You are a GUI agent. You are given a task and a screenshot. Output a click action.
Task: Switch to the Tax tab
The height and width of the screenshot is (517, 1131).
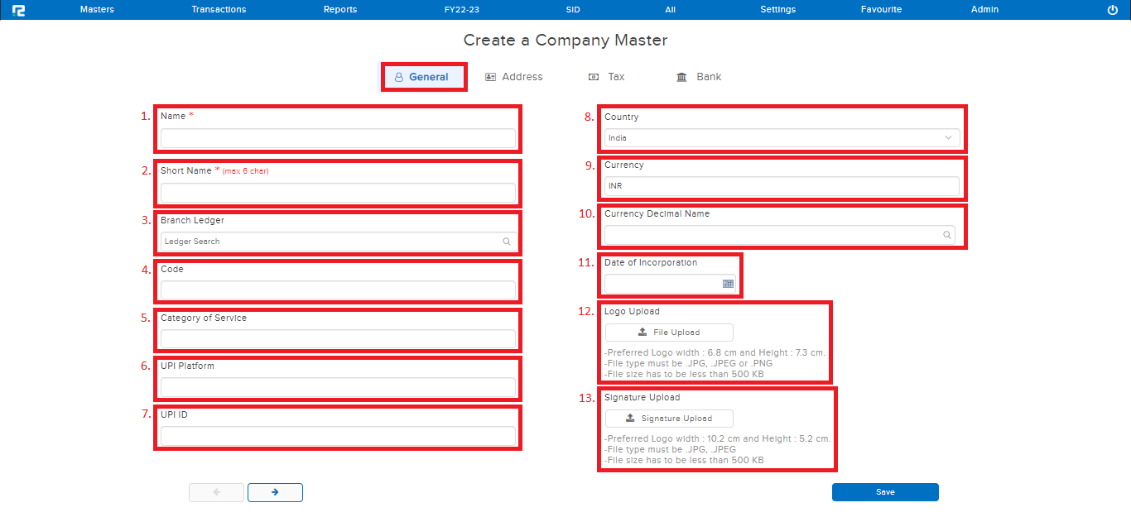[607, 77]
